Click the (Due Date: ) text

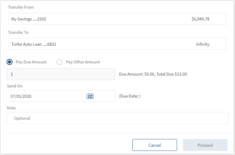(x=130, y=96)
